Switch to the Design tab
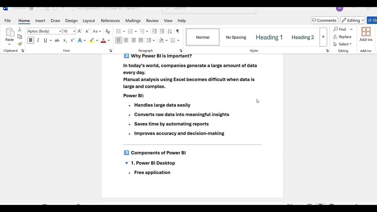This screenshot has height=212, width=377. point(71,21)
